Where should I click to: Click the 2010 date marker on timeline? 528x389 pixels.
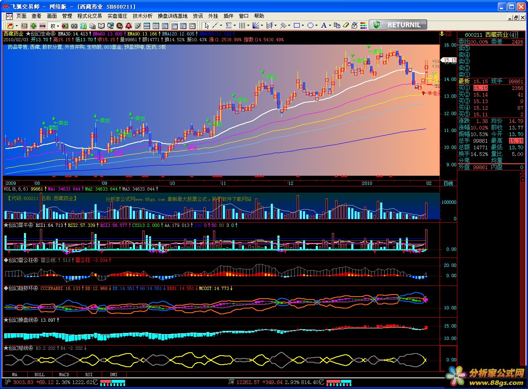[x=367, y=183]
